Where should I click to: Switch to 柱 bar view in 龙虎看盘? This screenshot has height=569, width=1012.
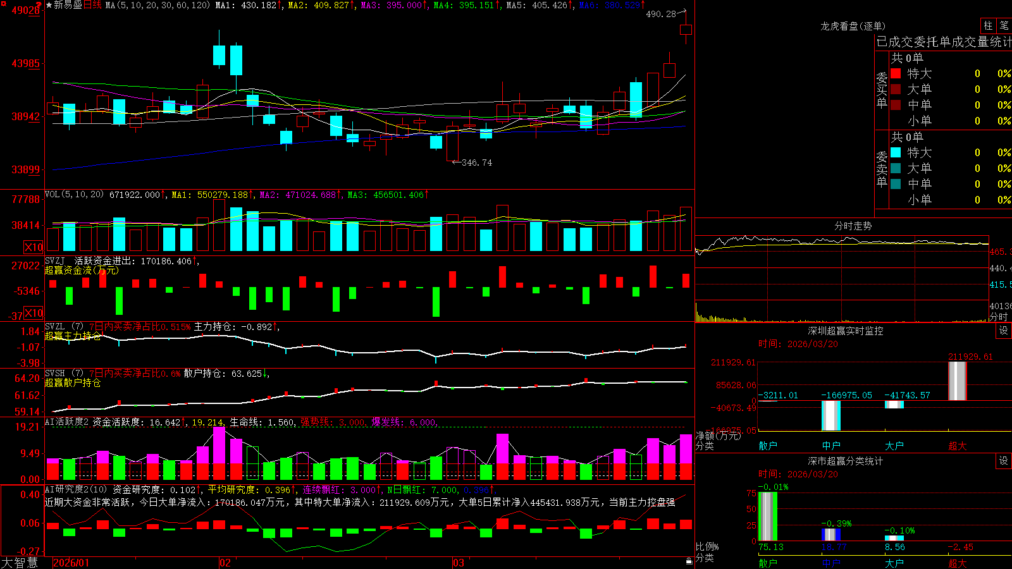point(988,26)
